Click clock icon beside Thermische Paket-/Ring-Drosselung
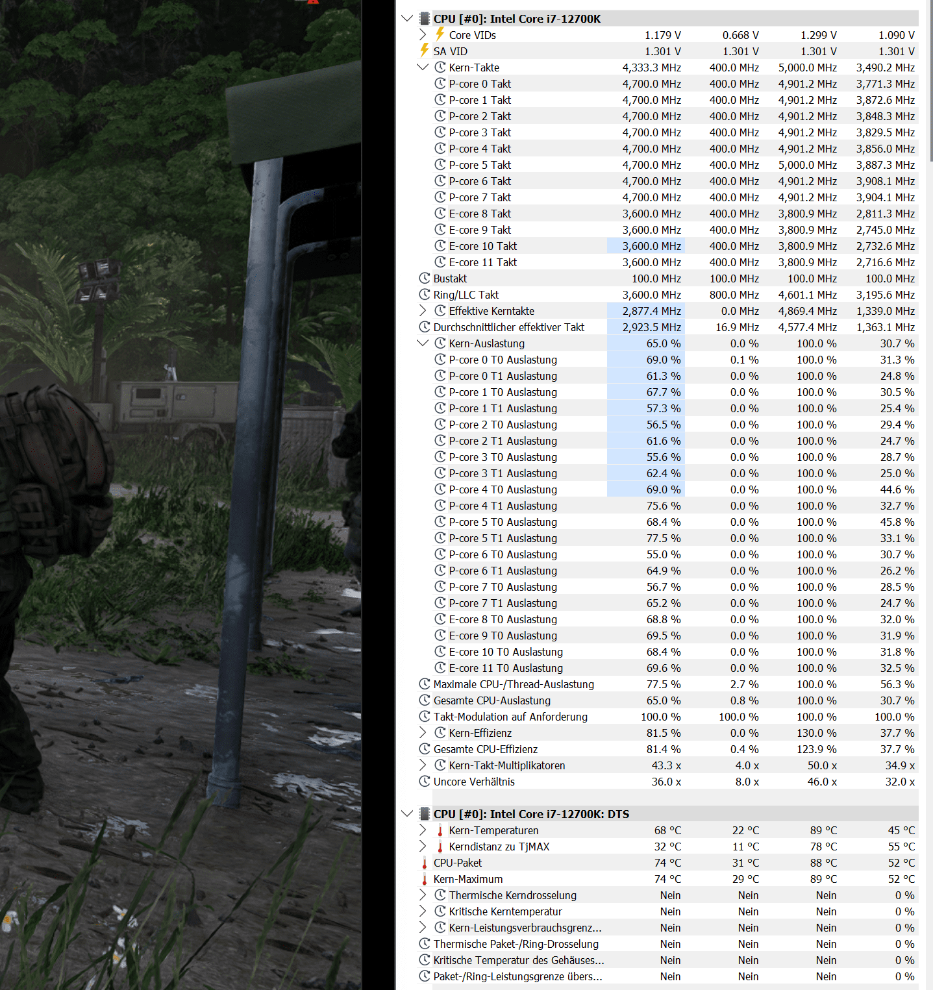Screen dimensions: 933x990 tap(425, 944)
